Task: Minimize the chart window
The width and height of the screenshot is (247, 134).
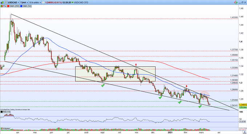Action: (240, 3)
